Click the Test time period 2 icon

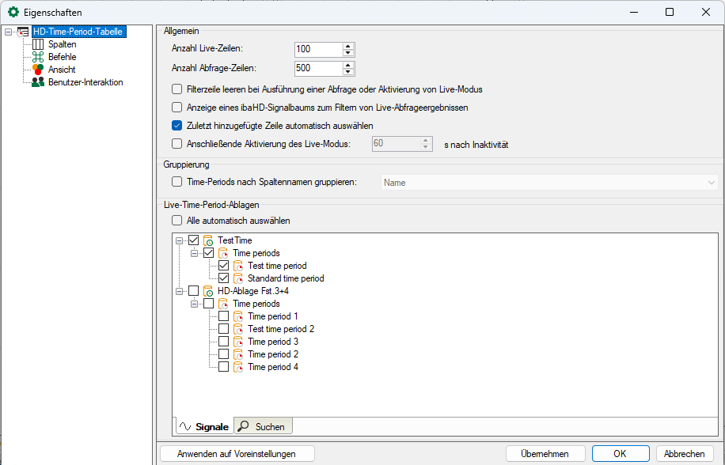(x=238, y=329)
